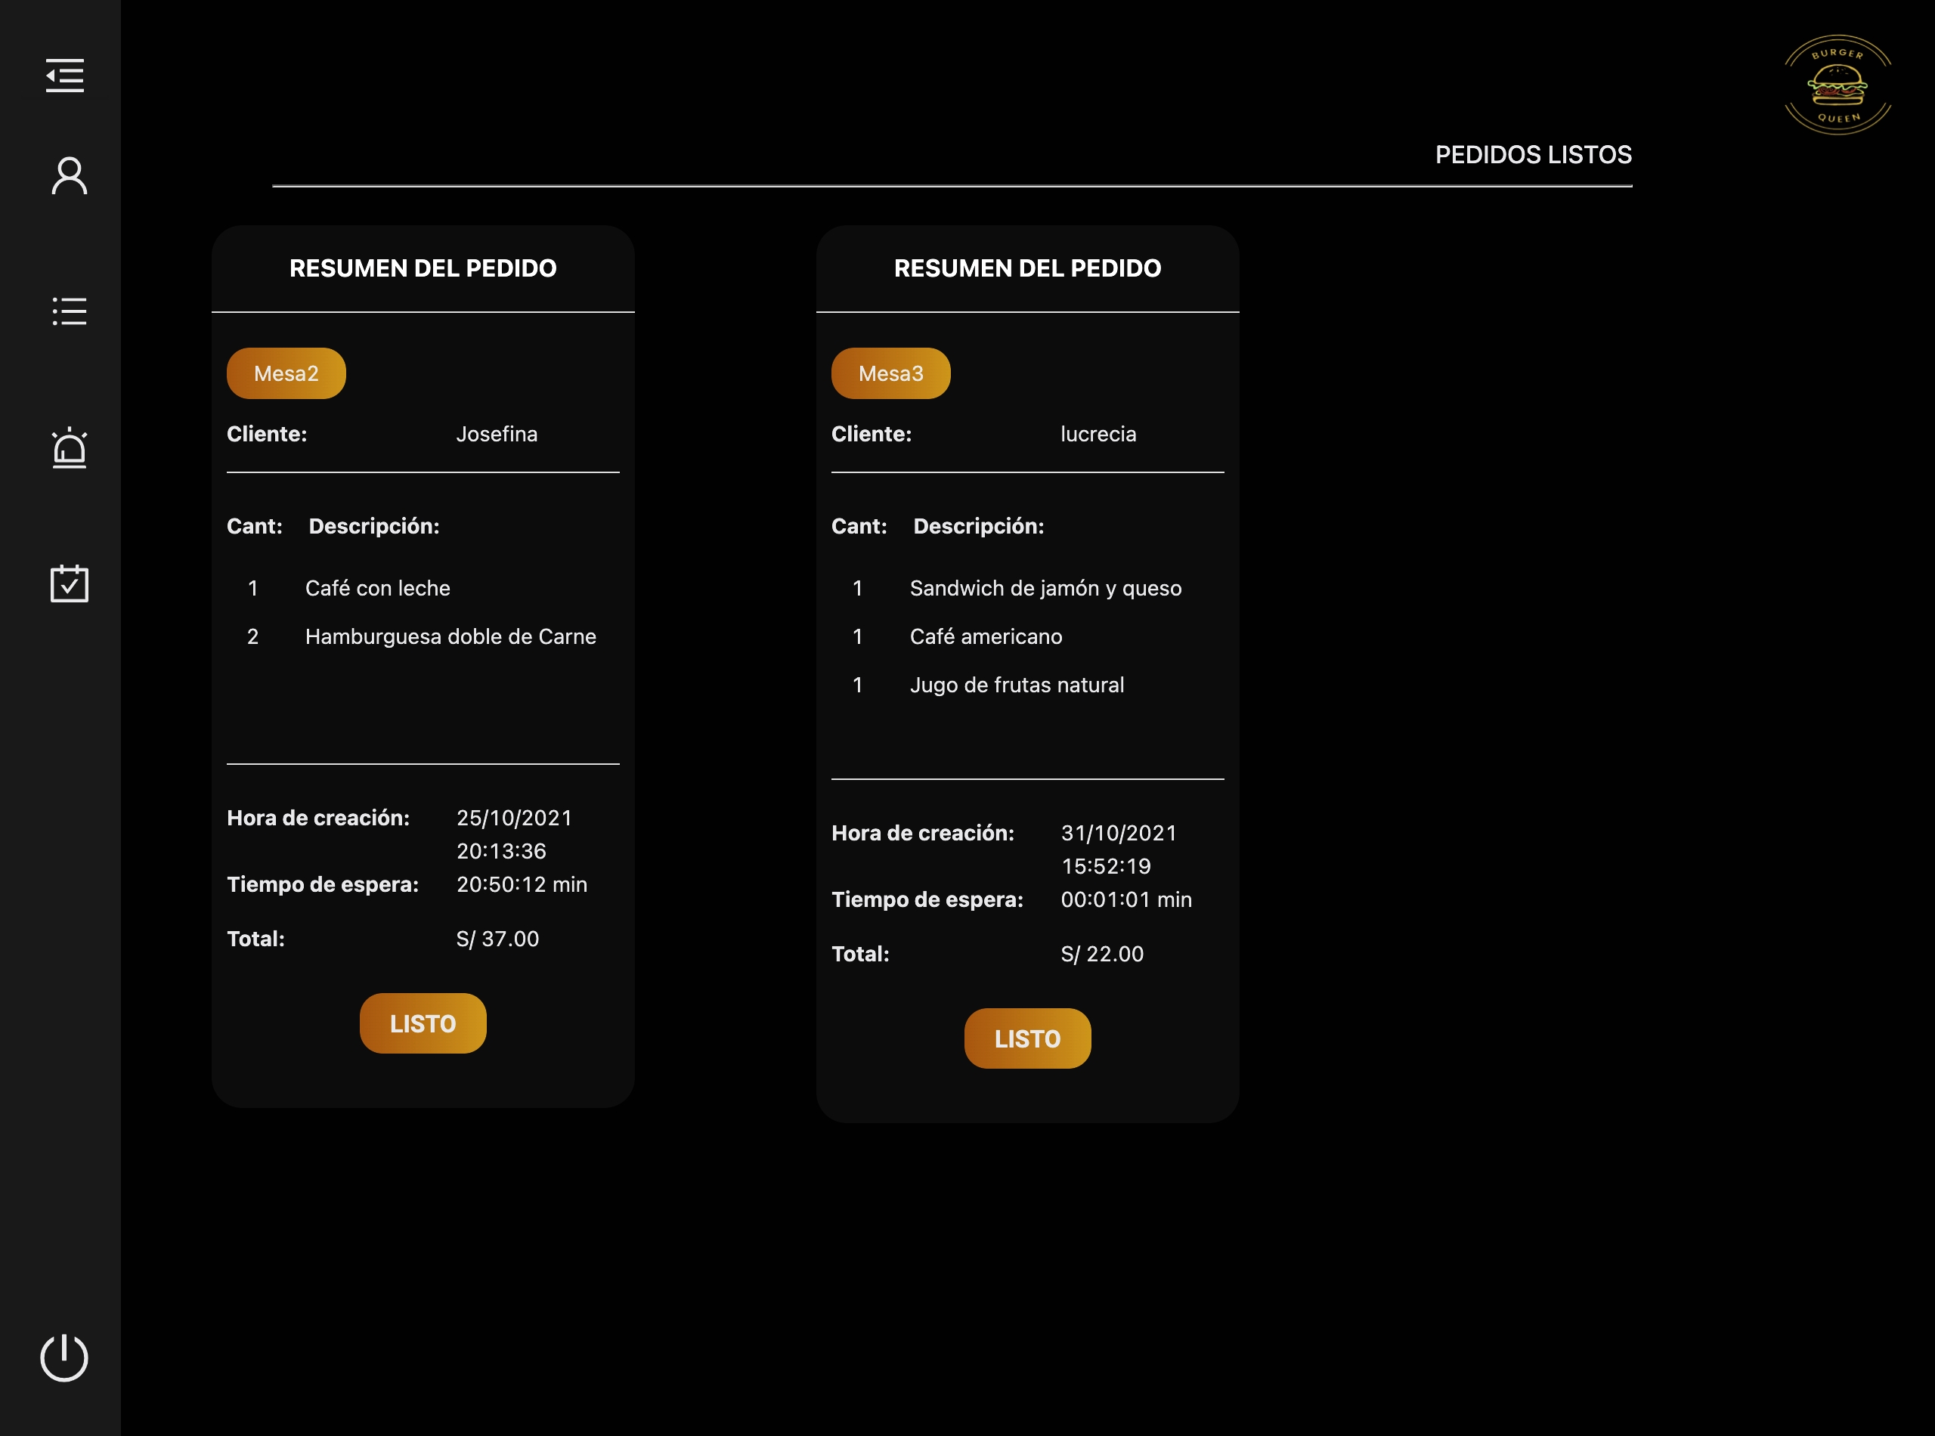
Task: Click Mesa2 card's RESUMEN DEL PEDIDO header
Action: pyautogui.click(x=423, y=268)
